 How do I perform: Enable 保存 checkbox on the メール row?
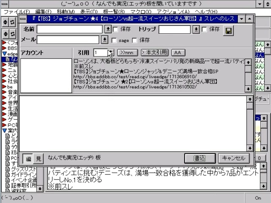134,40
